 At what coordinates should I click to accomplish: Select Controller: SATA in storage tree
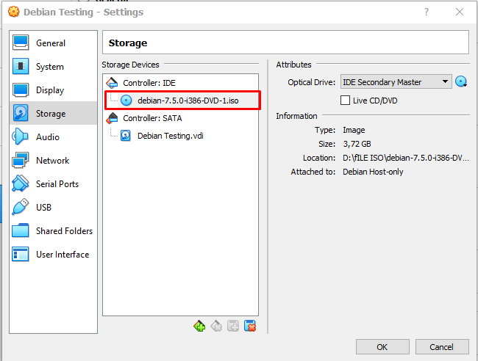180,118
